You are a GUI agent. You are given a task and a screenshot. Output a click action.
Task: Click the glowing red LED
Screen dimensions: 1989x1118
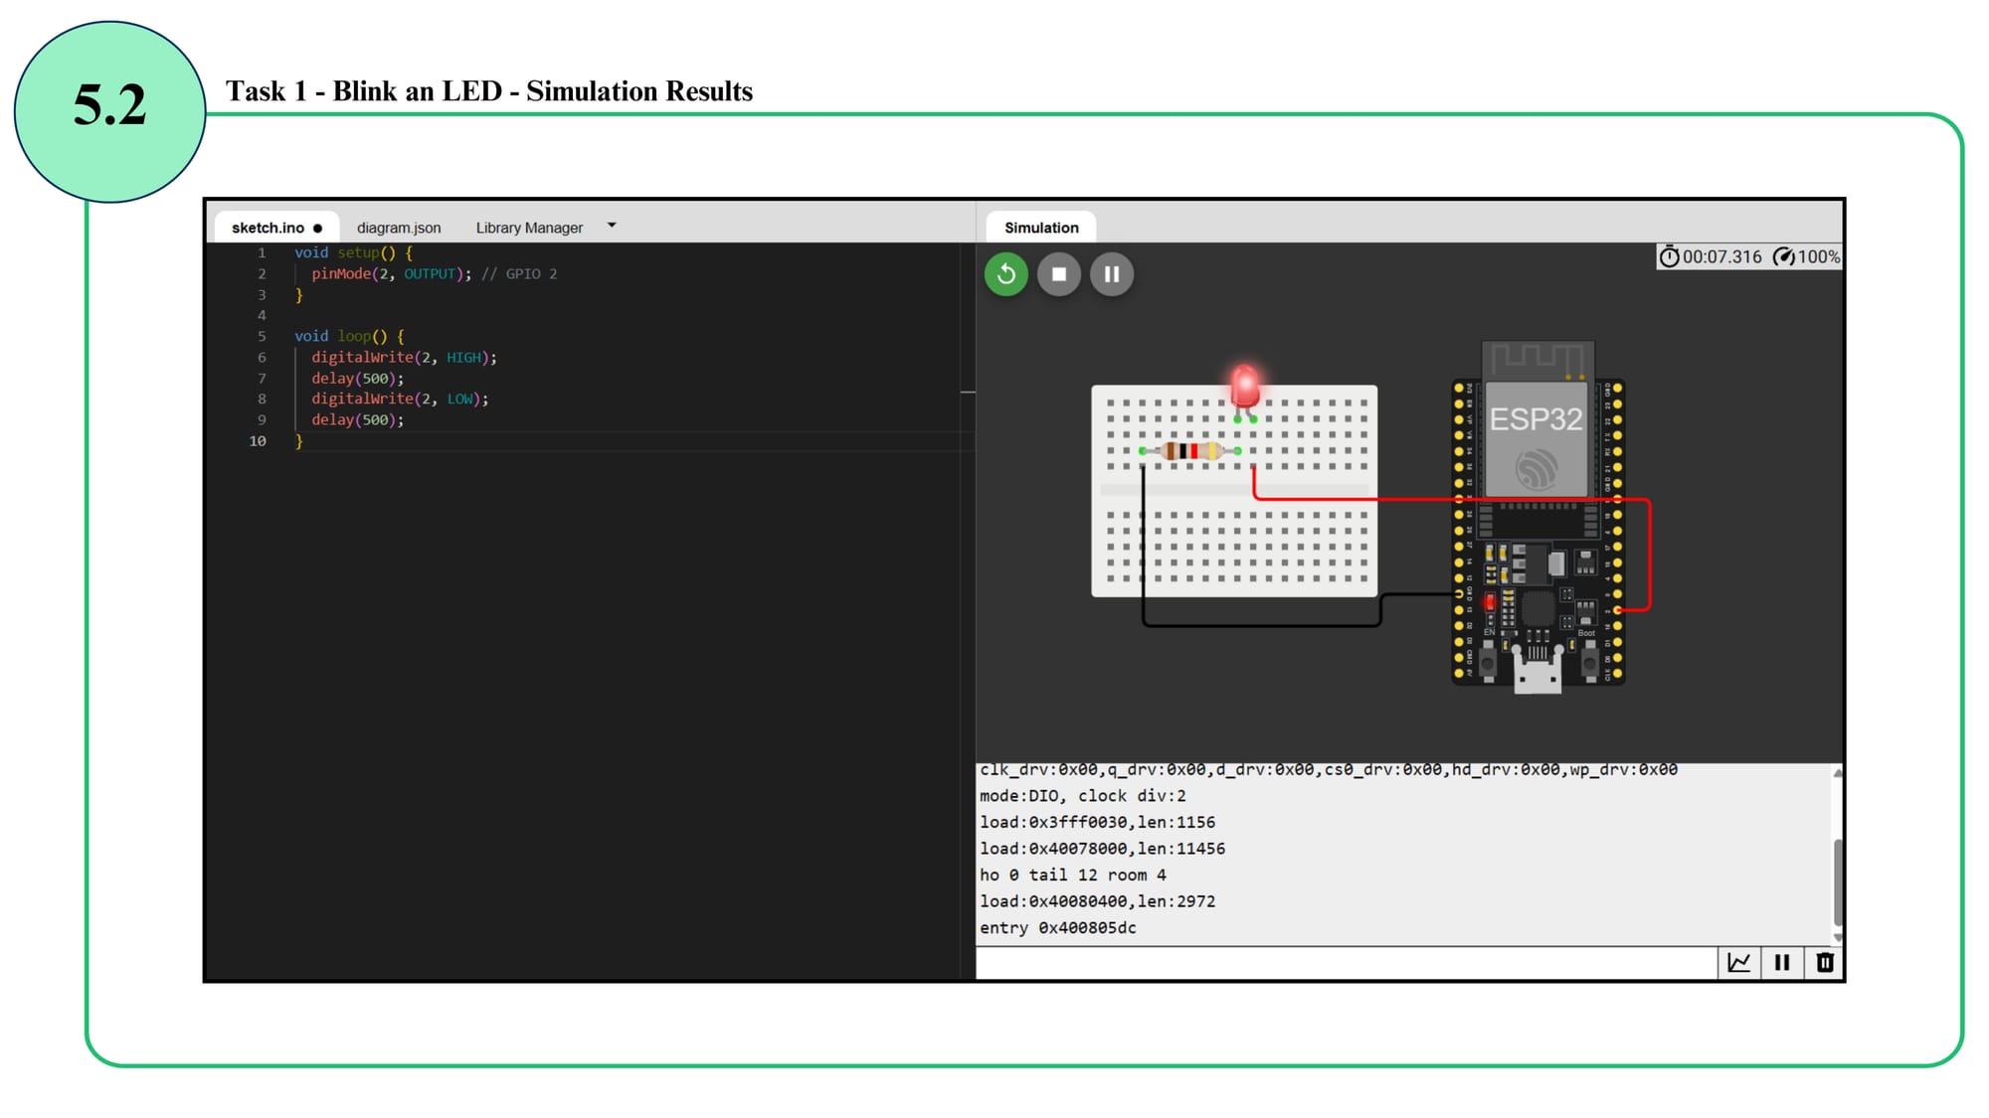(x=1244, y=388)
